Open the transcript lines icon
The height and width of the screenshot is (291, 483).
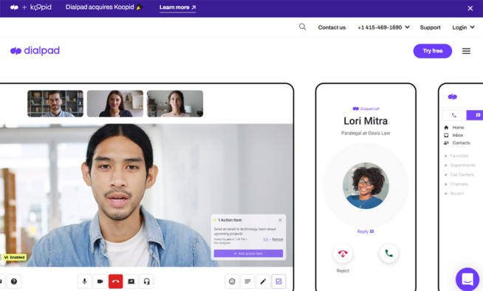click(247, 281)
